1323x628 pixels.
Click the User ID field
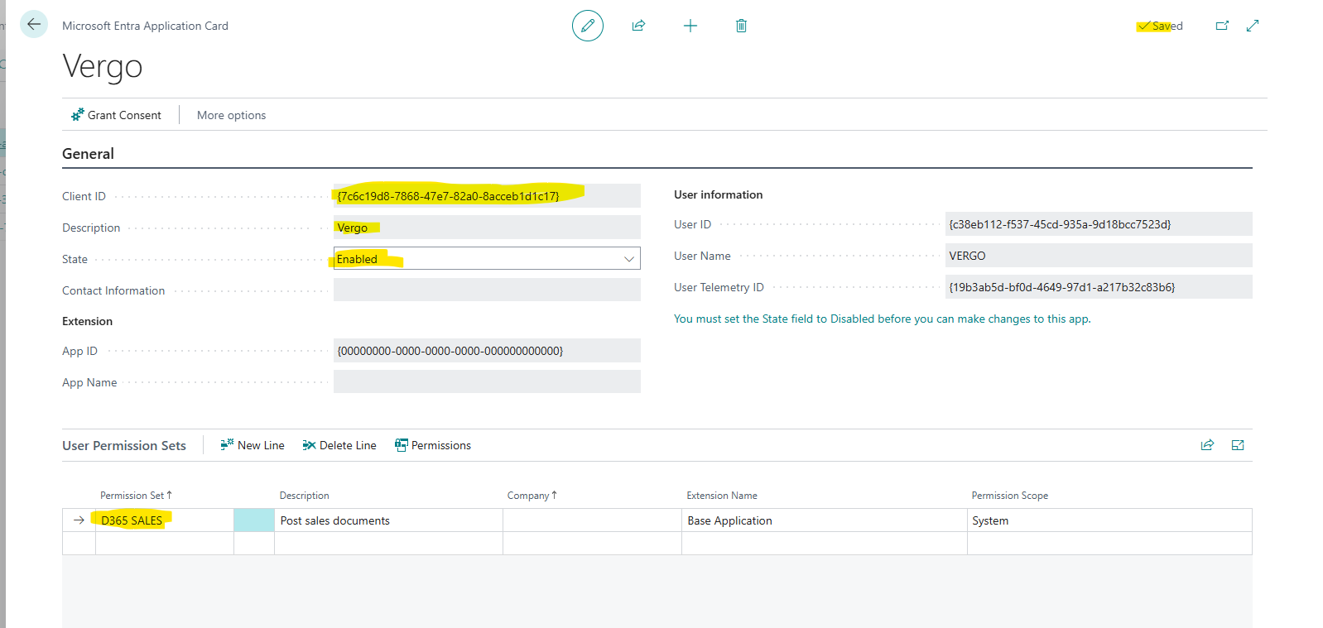pyautogui.click(x=1099, y=223)
